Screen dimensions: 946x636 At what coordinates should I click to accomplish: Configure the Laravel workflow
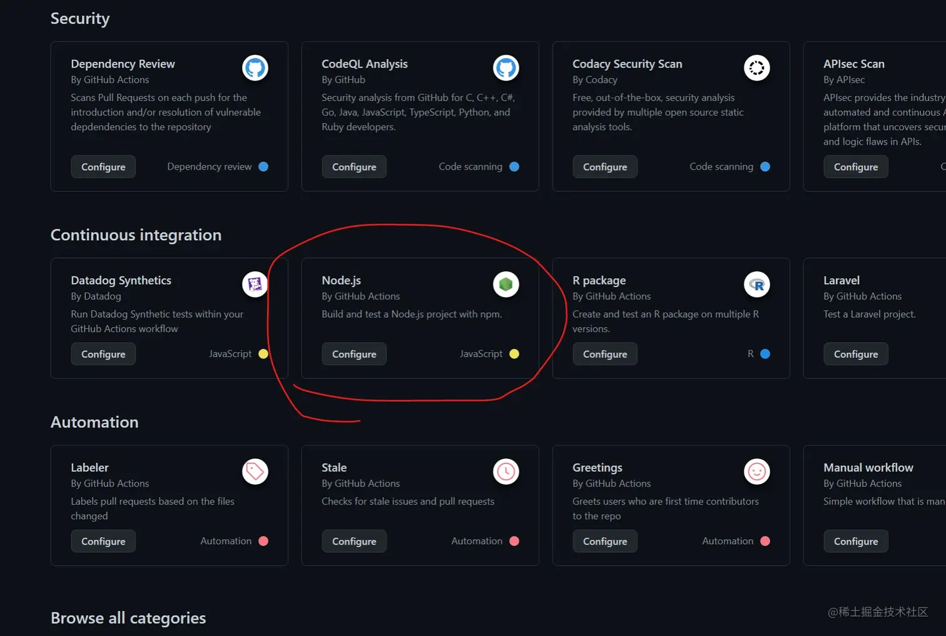click(x=856, y=354)
